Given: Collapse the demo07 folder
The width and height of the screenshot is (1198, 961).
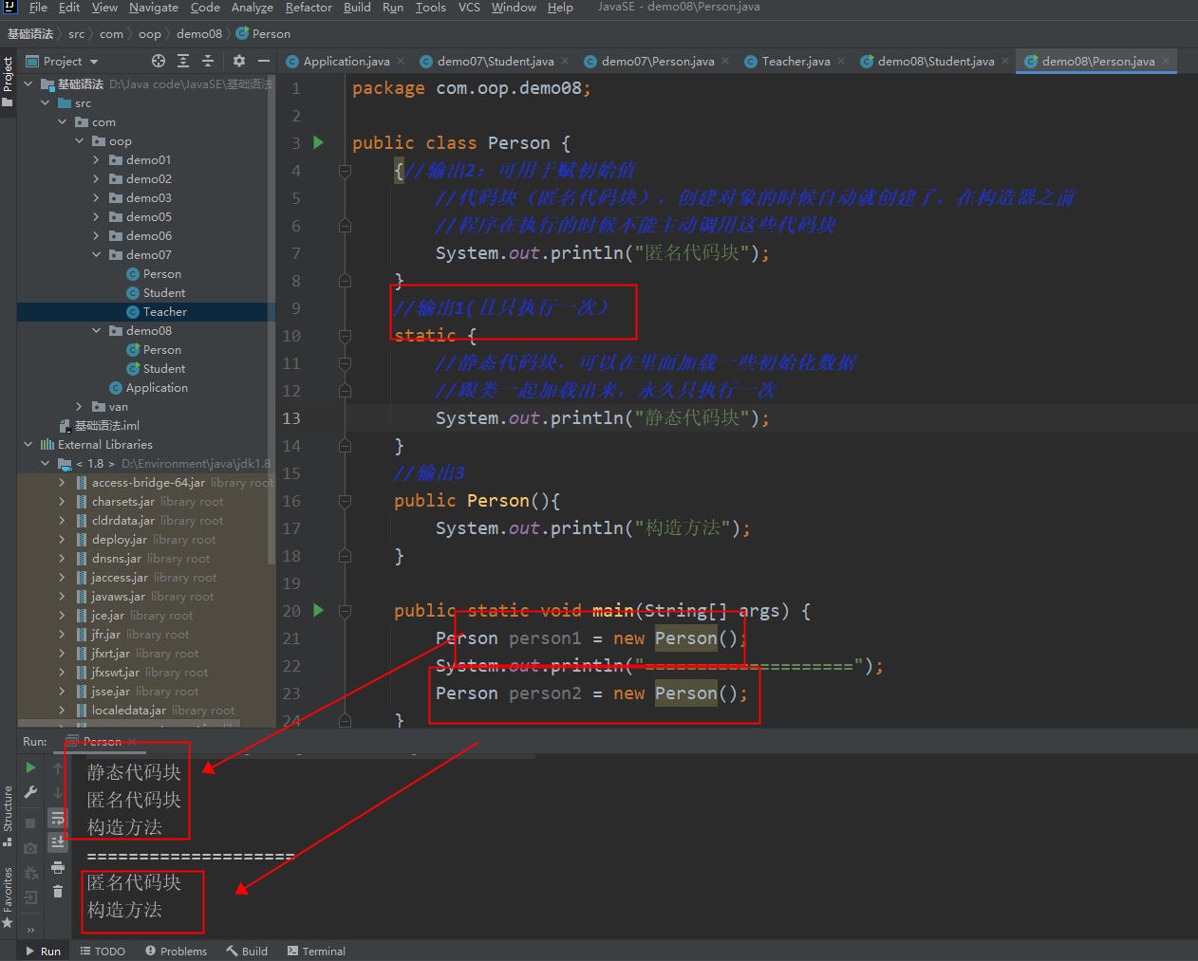Looking at the screenshot, I should (97, 254).
